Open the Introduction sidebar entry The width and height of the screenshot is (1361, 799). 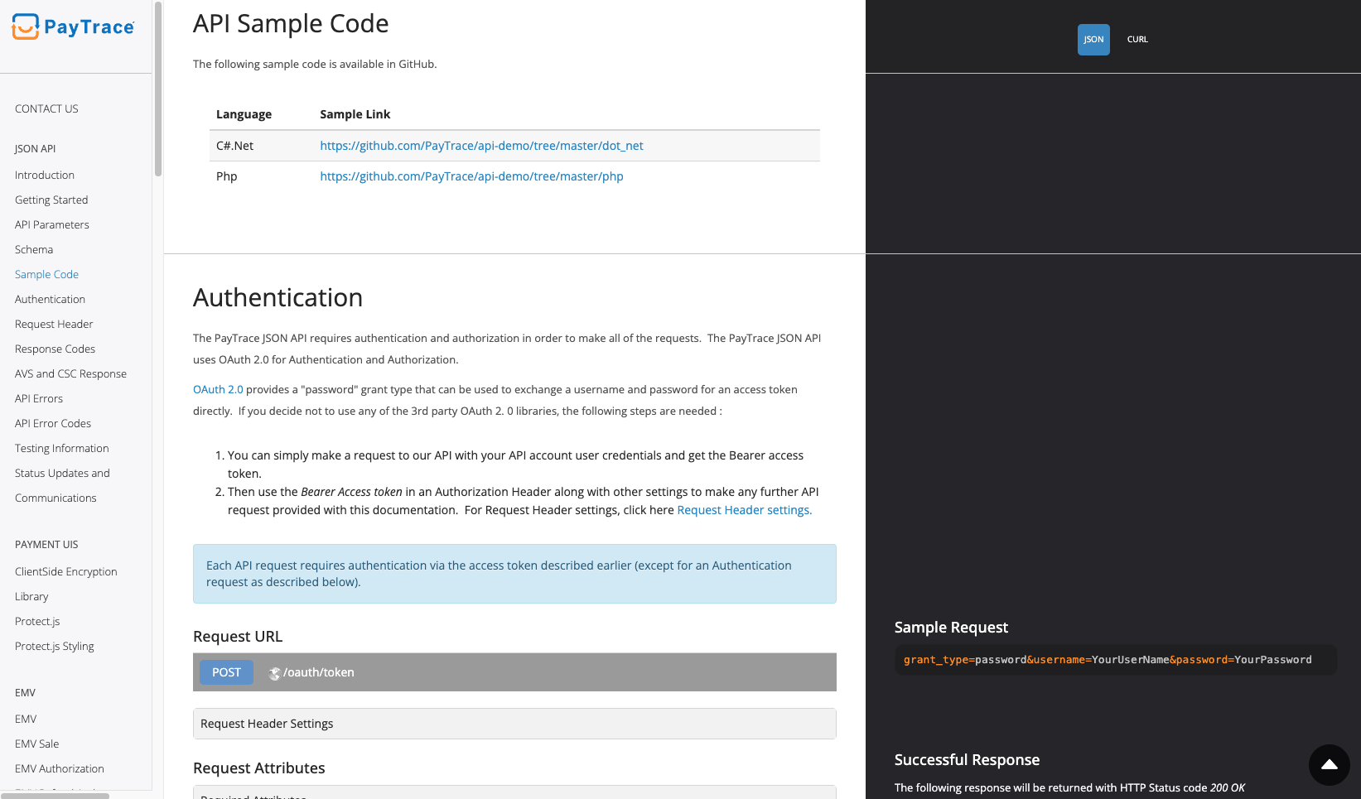tap(44, 175)
